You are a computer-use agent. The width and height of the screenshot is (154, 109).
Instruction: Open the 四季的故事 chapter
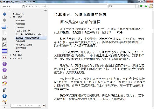pos(20,41)
